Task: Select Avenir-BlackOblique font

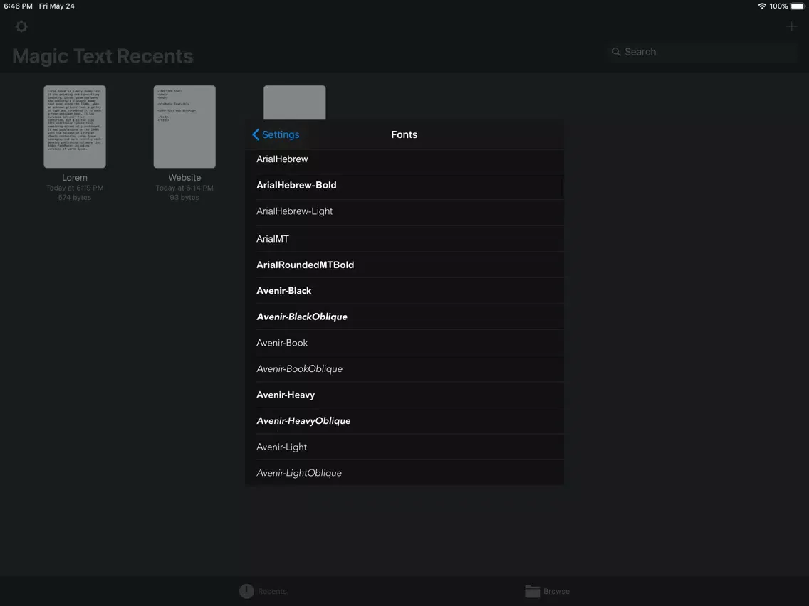Action: [404, 317]
